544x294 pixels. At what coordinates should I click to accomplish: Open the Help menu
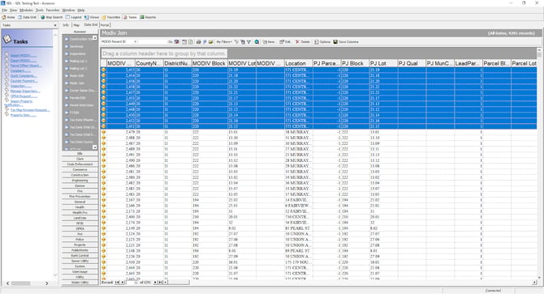[x=81, y=10]
